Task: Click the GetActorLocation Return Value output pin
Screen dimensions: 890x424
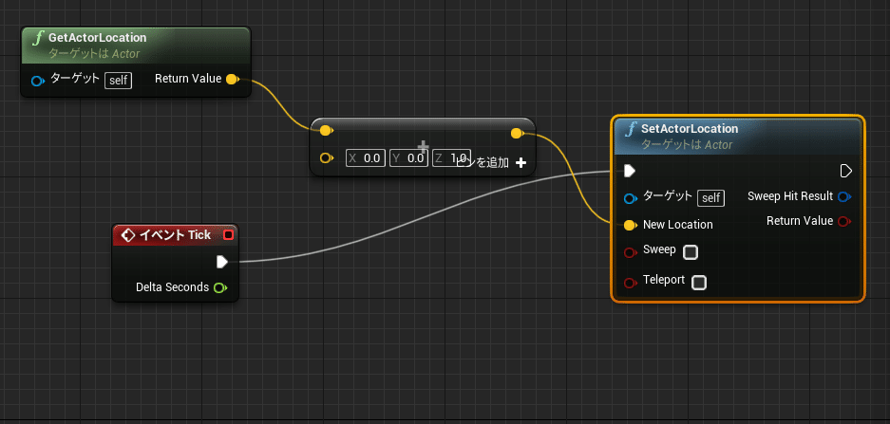Action: click(232, 80)
